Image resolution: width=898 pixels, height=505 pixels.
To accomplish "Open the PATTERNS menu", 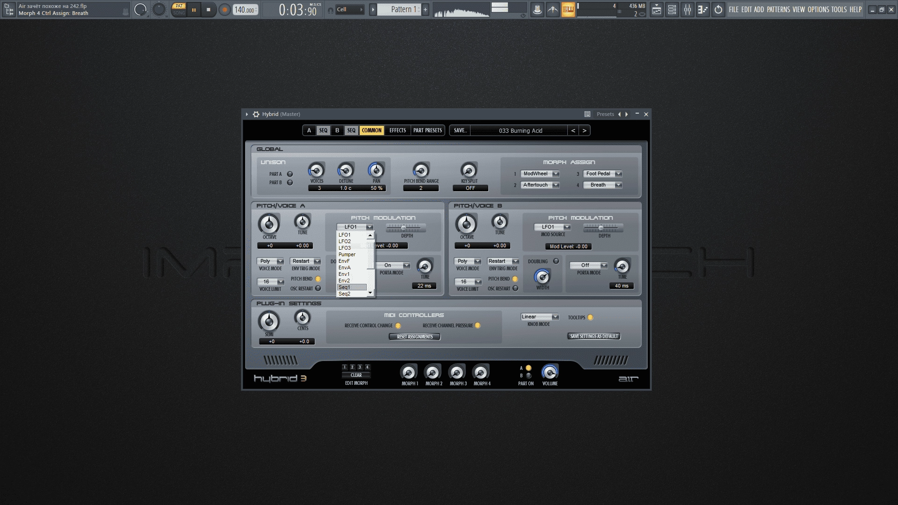I will (778, 9).
